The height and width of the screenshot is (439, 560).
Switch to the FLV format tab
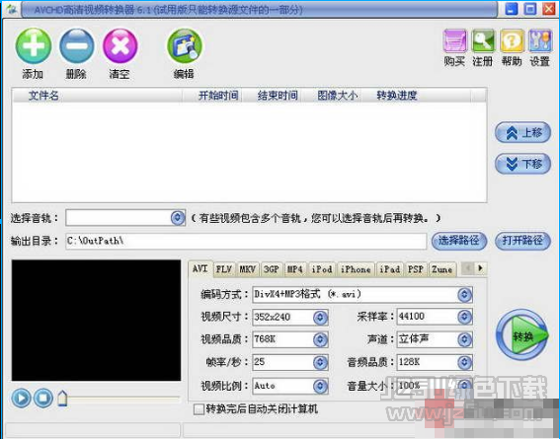click(x=224, y=269)
